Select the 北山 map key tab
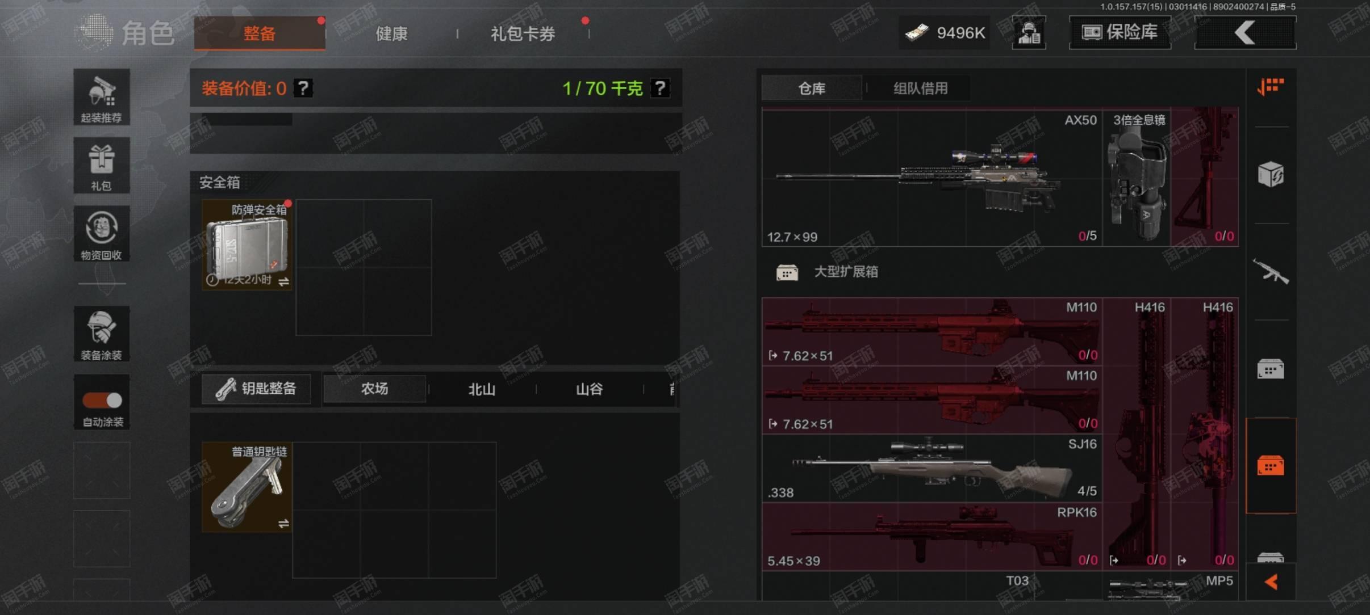The height and width of the screenshot is (615, 1370). tap(482, 389)
